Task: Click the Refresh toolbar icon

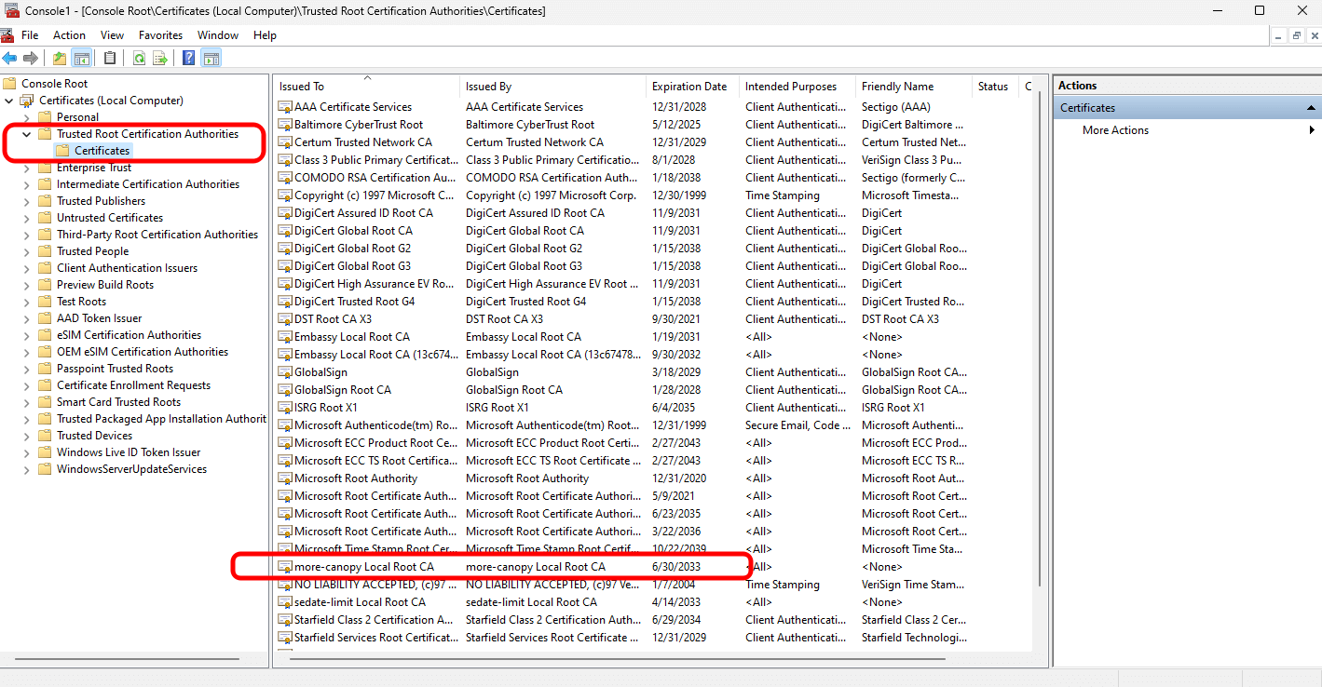Action: pyautogui.click(x=139, y=59)
